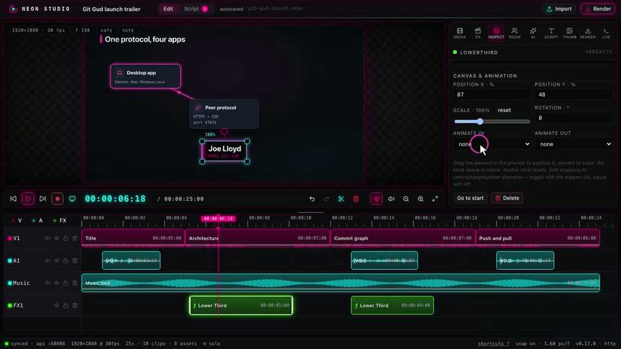621x349 pixels.
Task: Delete the FX1 track
Action: (x=75, y=305)
